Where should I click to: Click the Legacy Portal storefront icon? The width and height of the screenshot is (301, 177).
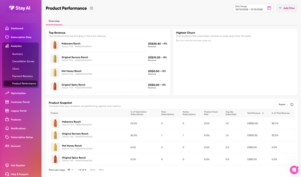coord(7,111)
